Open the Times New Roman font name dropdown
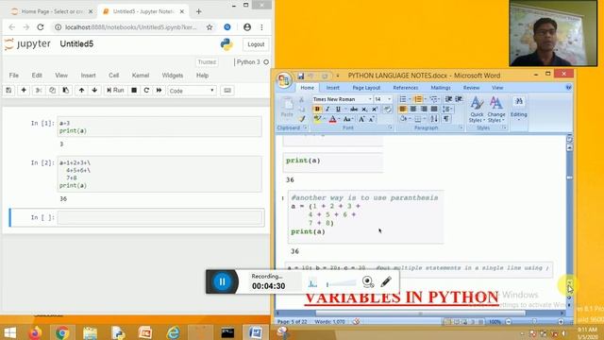The height and width of the screenshot is (340, 604). coord(369,99)
